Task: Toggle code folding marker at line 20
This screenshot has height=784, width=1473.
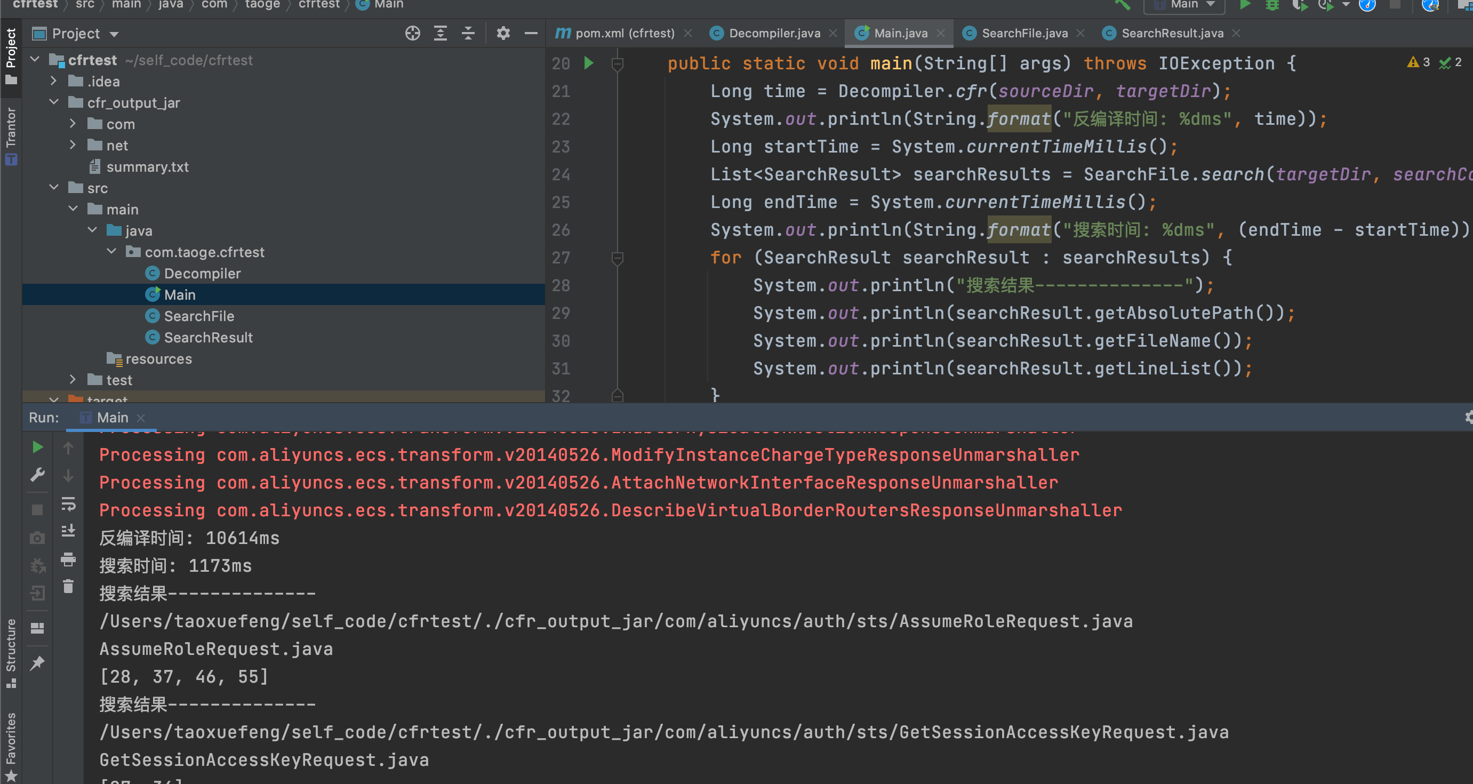Action: coord(617,64)
